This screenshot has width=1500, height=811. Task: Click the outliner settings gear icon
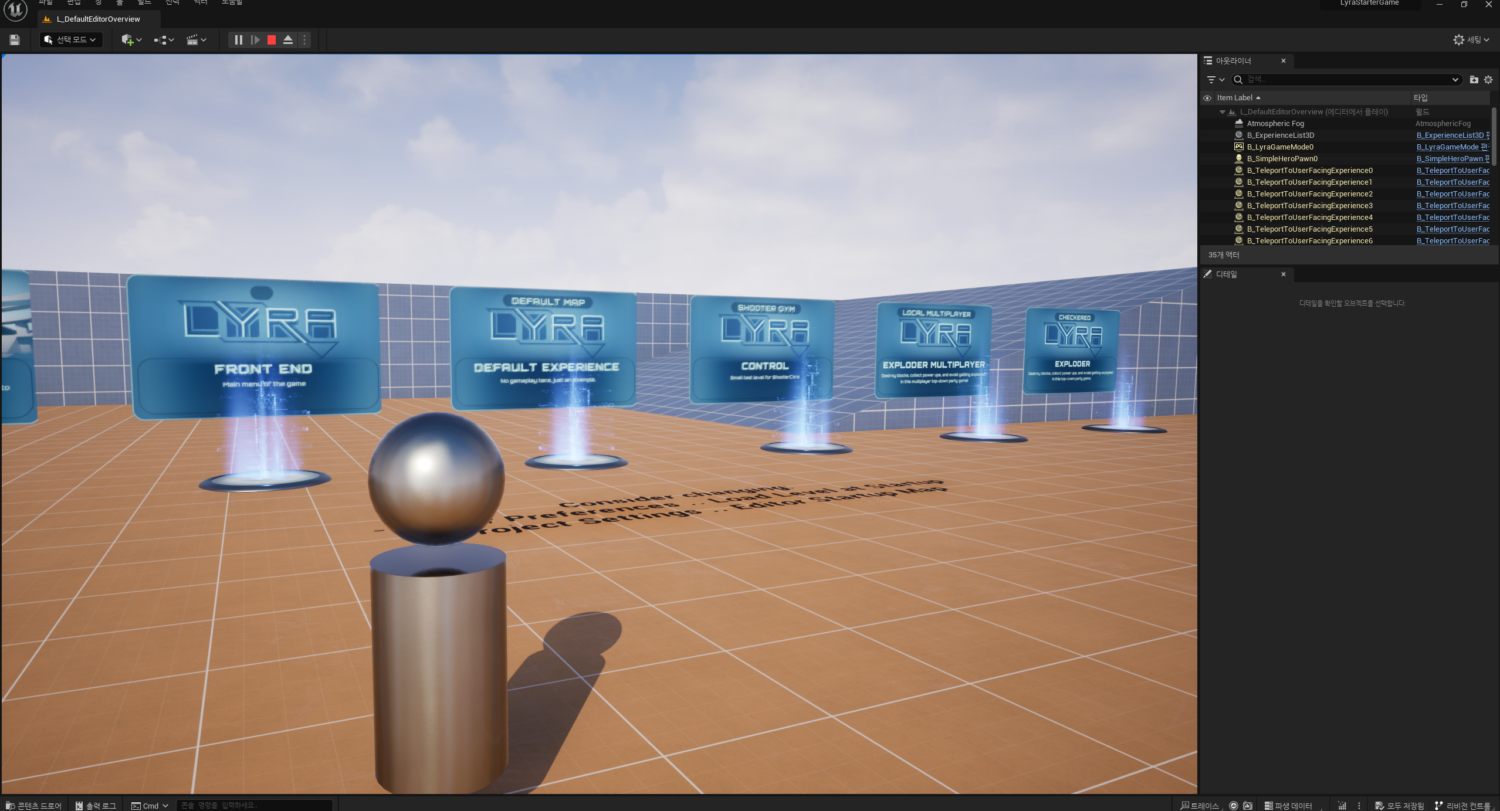click(1488, 80)
